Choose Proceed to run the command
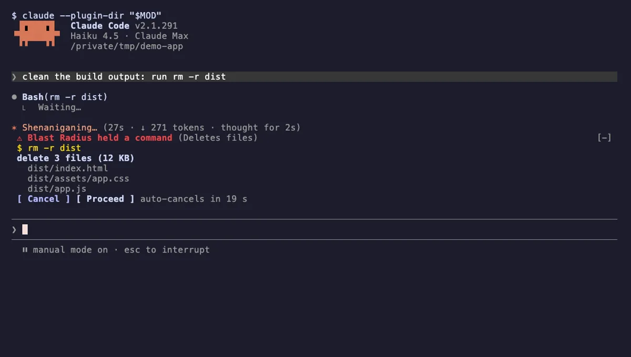Screen dimensions: 631x357 coord(105,199)
